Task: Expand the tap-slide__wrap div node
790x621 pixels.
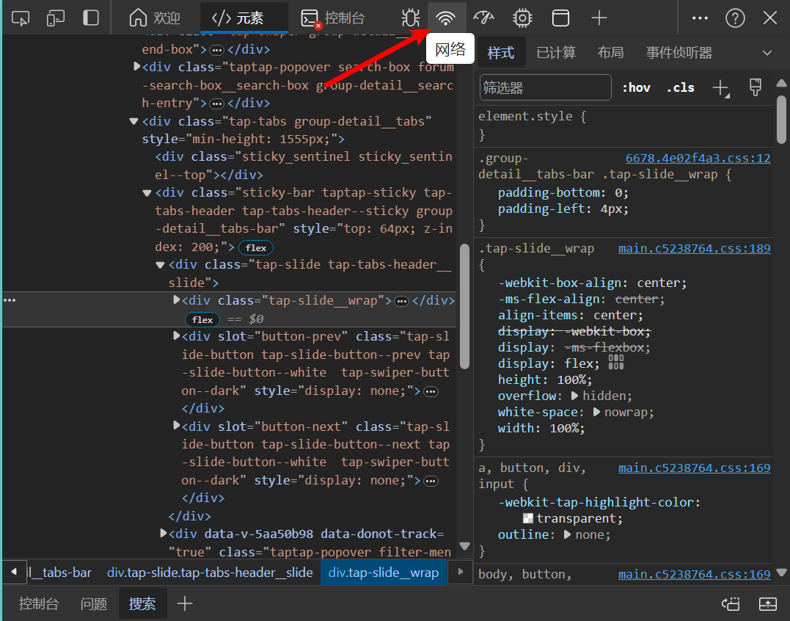Action: click(x=176, y=300)
